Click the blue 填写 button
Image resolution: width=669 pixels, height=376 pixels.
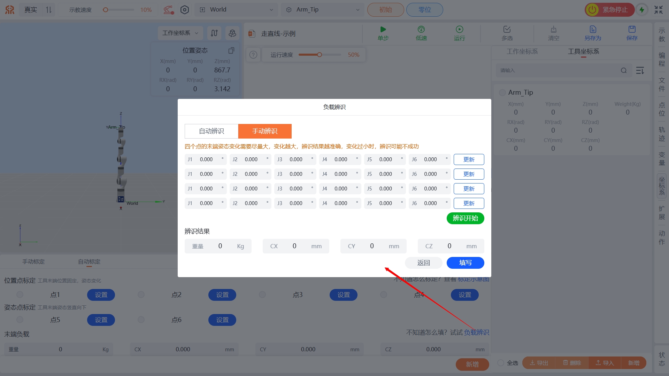point(465,263)
